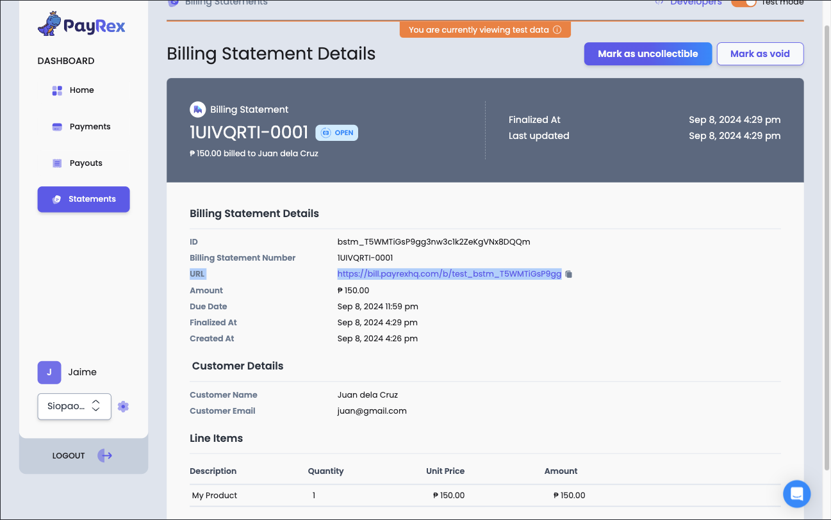Click the OPEN status badge
This screenshot has width=831, height=520.
click(x=336, y=133)
